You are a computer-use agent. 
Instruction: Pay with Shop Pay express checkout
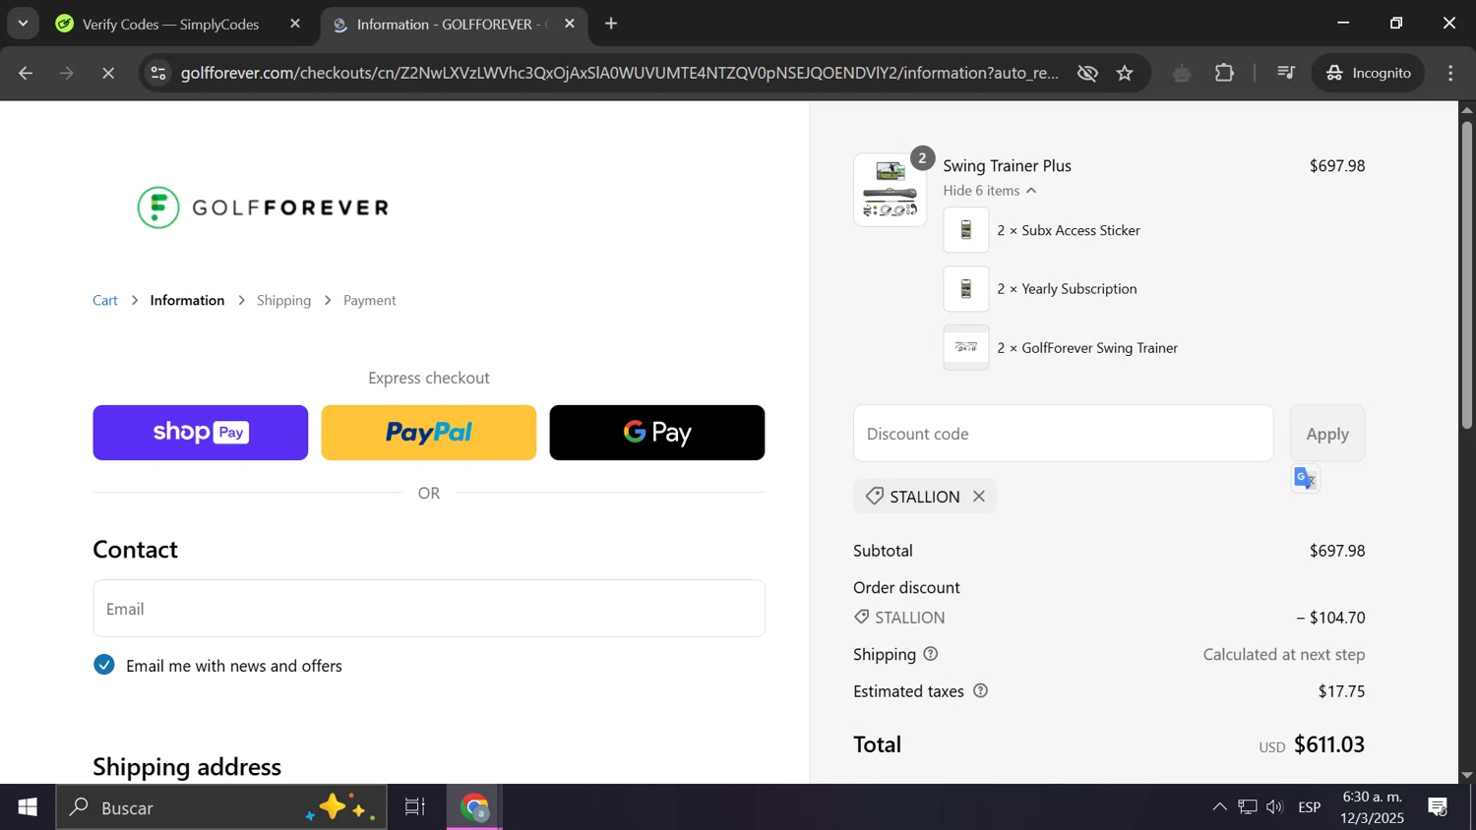click(x=201, y=433)
